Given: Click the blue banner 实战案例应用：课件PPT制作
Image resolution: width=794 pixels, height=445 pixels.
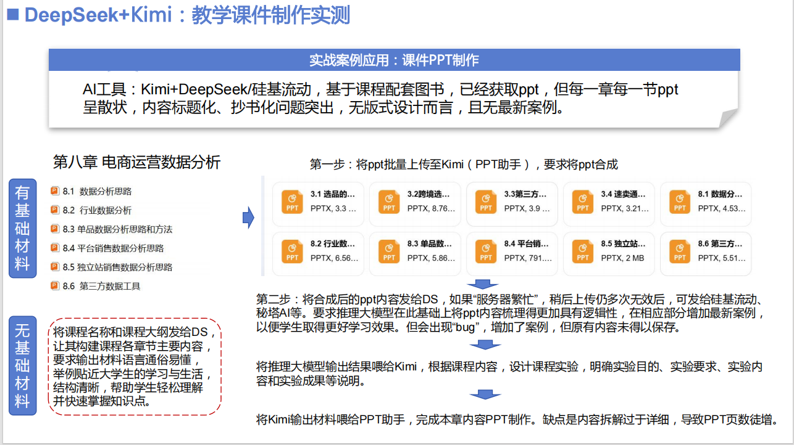Looking at the screenshot, I should 394,60.
